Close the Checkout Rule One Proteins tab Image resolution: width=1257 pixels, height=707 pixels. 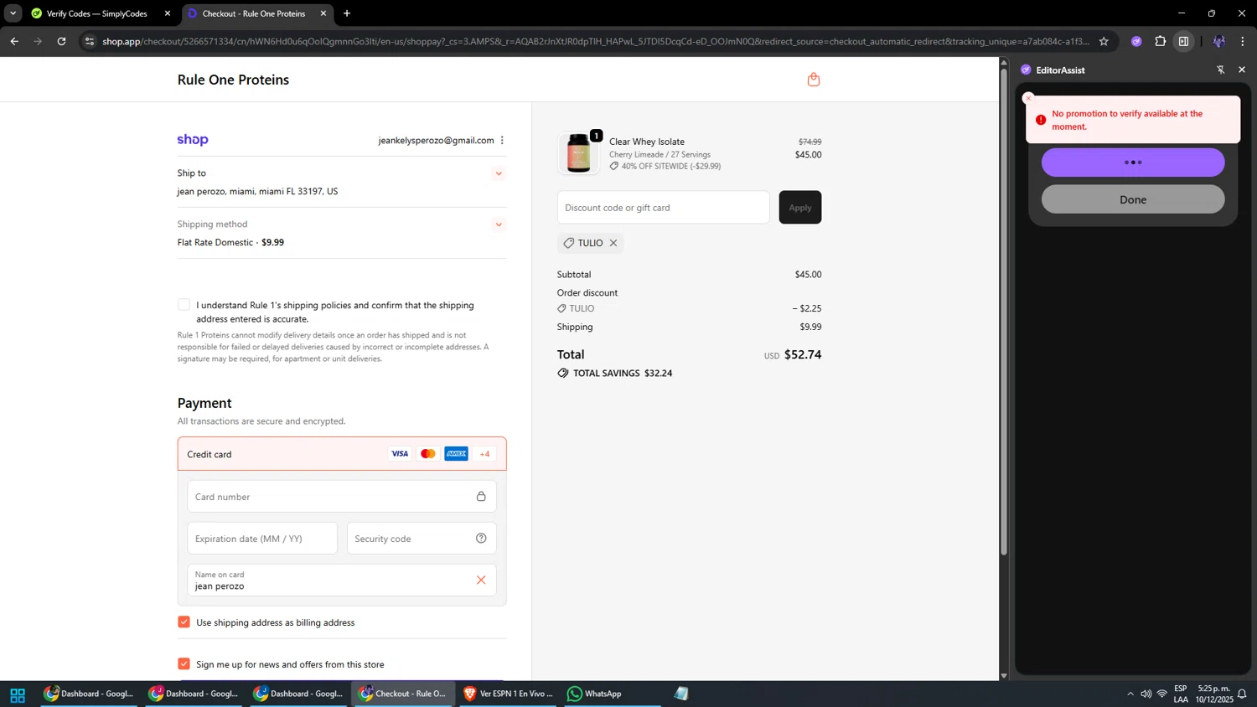point(323,13)
